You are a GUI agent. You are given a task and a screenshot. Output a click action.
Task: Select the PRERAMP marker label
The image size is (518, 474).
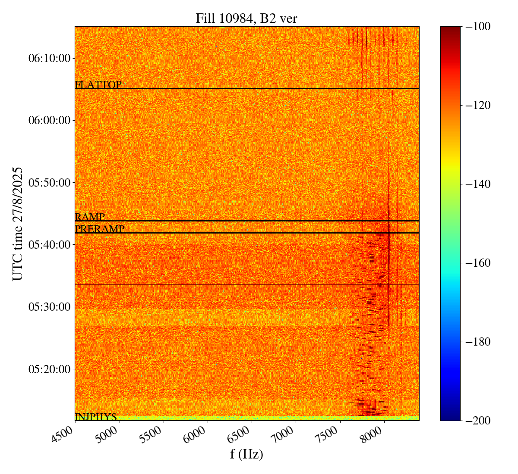tap(100, 229)
